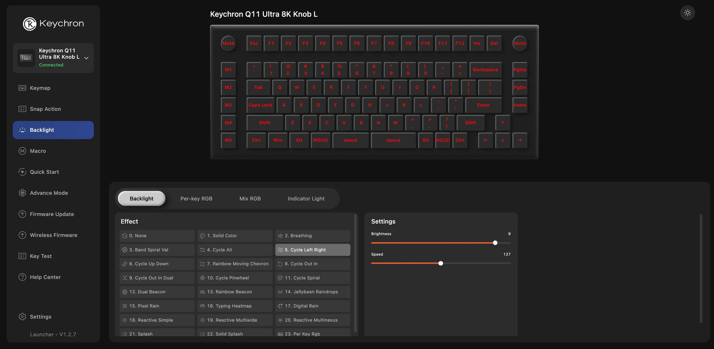Click the Keychron logo
This screenshot has width=714, height=349.
coord(53,24)
